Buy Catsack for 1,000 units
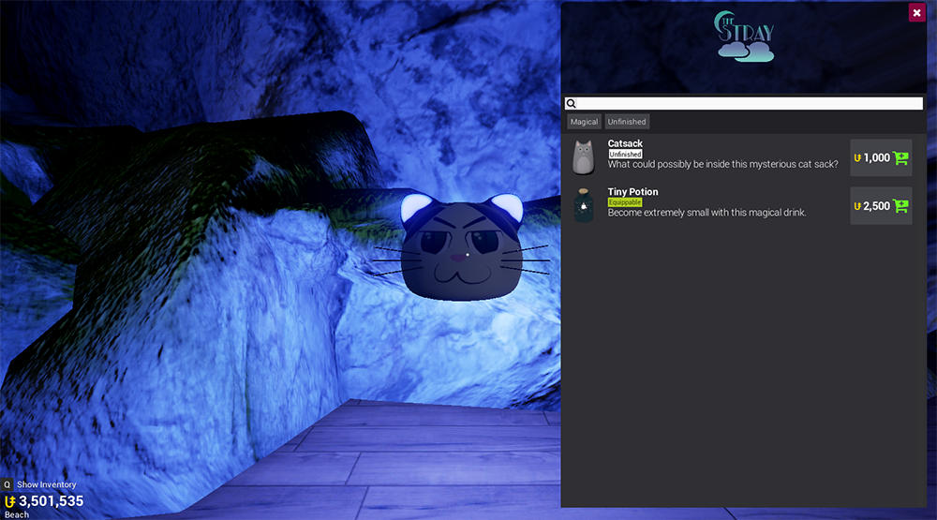937x520 pixels. [881, 157]
